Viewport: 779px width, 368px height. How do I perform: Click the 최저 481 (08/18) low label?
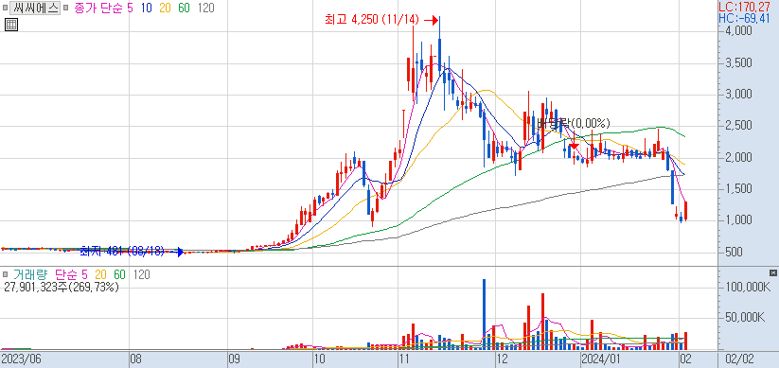(122, 252)
